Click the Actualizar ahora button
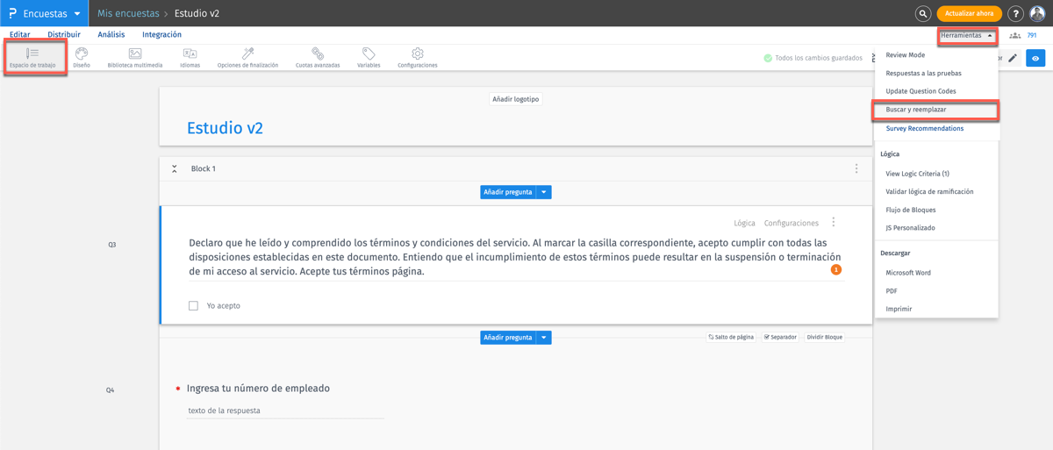 (969, 14)
